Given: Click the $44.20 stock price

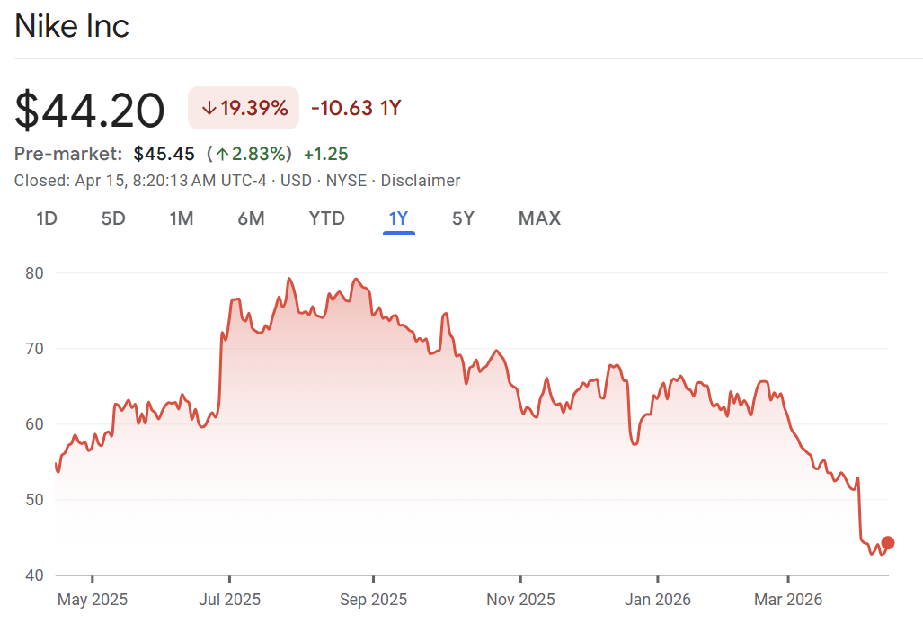Looking at the screenshot, I should point(90,111).
